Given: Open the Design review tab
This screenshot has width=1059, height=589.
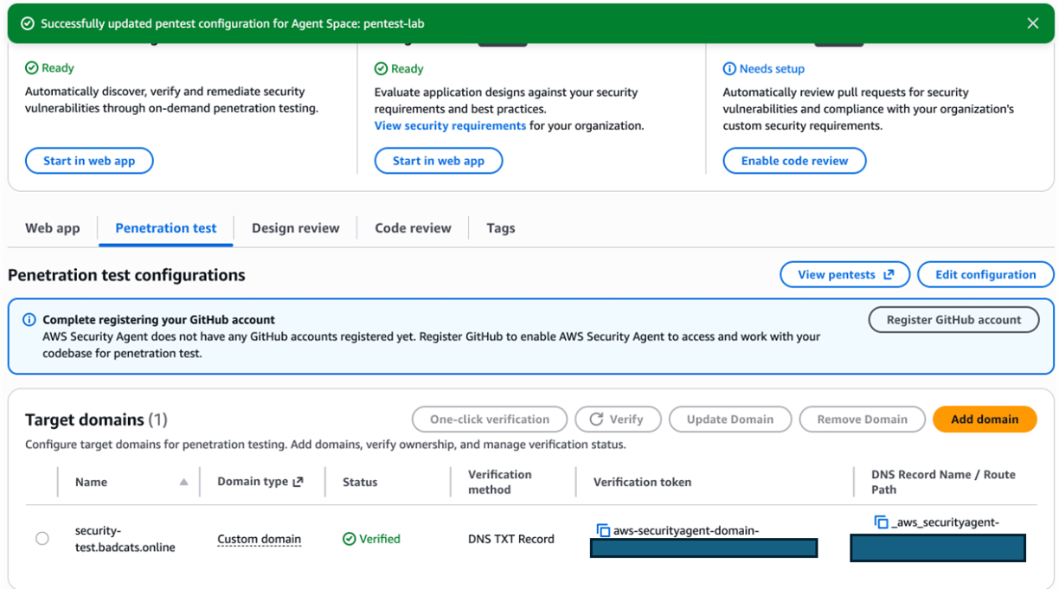Looking at the screenshot, I should tap(295, 228).
